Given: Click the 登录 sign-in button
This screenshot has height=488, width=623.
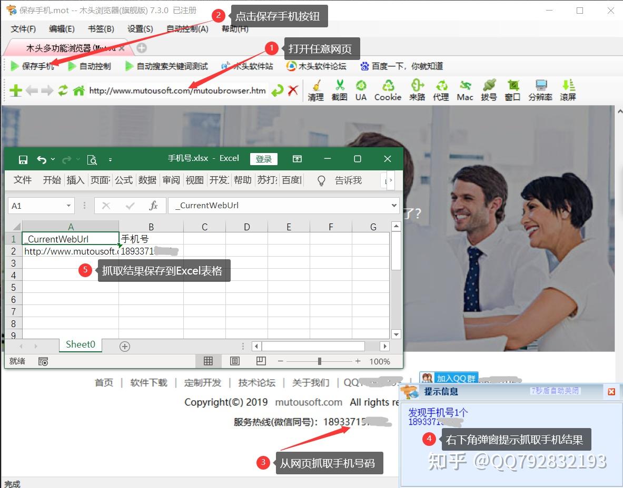Looking at the screenshot, I should click(x=263, y=159).
